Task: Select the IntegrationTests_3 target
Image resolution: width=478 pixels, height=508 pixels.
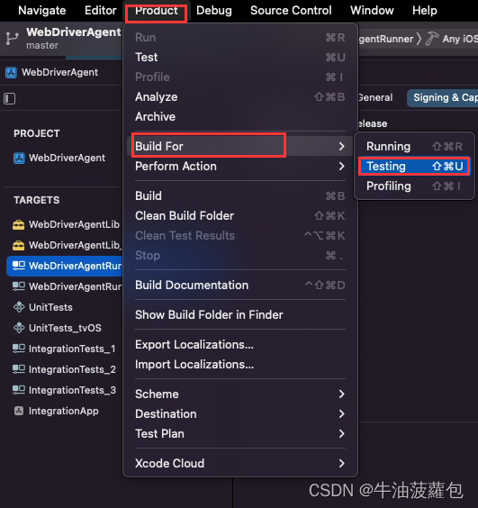Action: point(65,390)
